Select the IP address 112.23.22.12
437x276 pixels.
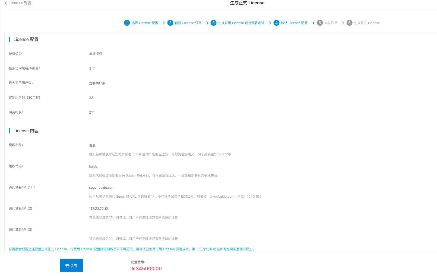coord(99,209)
